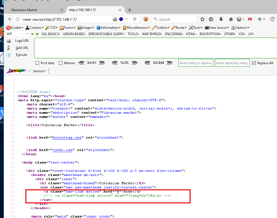Click the red JS toolbar icon
The height and width of the screenshot is (218, 277).
pos(250,19)
